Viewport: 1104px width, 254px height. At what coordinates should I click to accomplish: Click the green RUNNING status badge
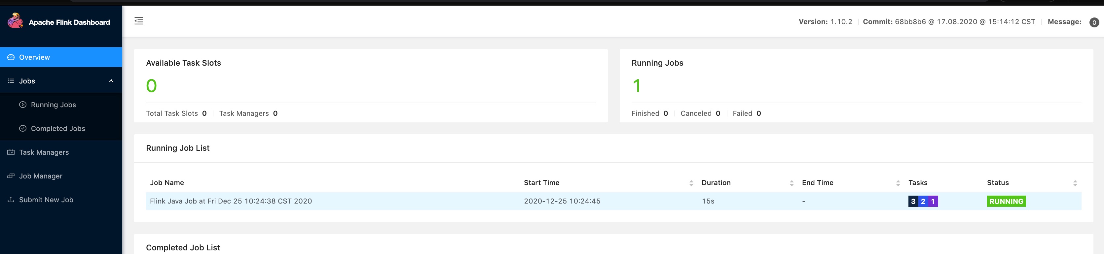click(x=1006, y=202)
